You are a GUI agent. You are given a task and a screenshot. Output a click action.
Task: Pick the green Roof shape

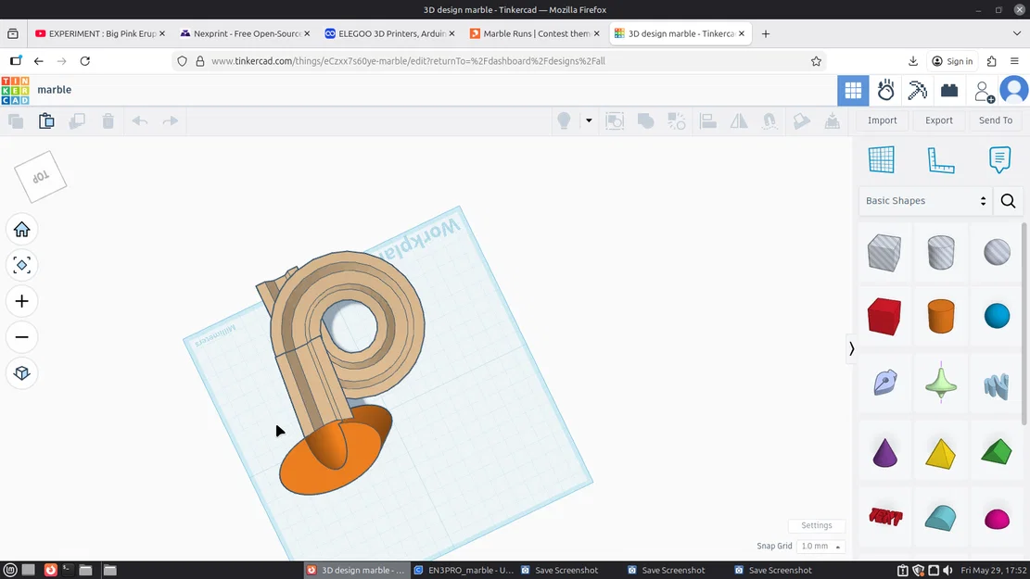(997, 452)
